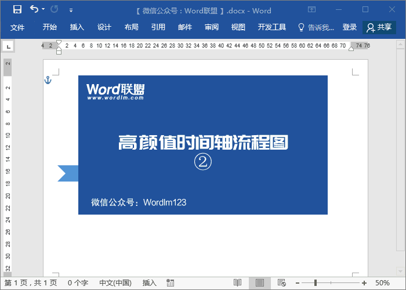Click the Redo/Repeat icon

click(55, 9)
